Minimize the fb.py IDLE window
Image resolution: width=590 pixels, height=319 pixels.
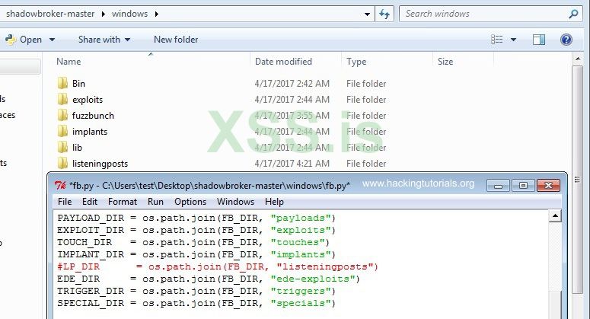[x=498, y=186]
